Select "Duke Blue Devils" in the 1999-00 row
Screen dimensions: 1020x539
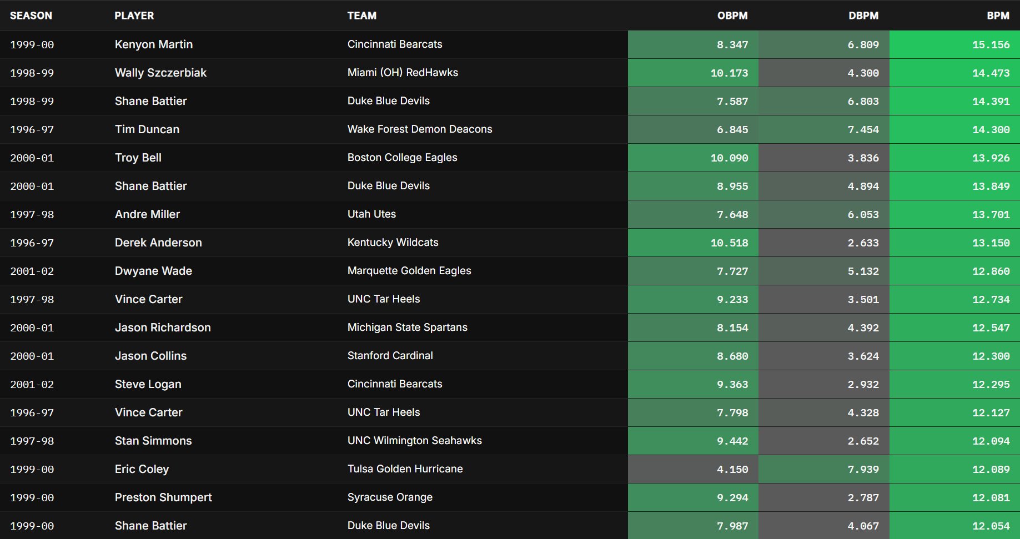point(389,526)
